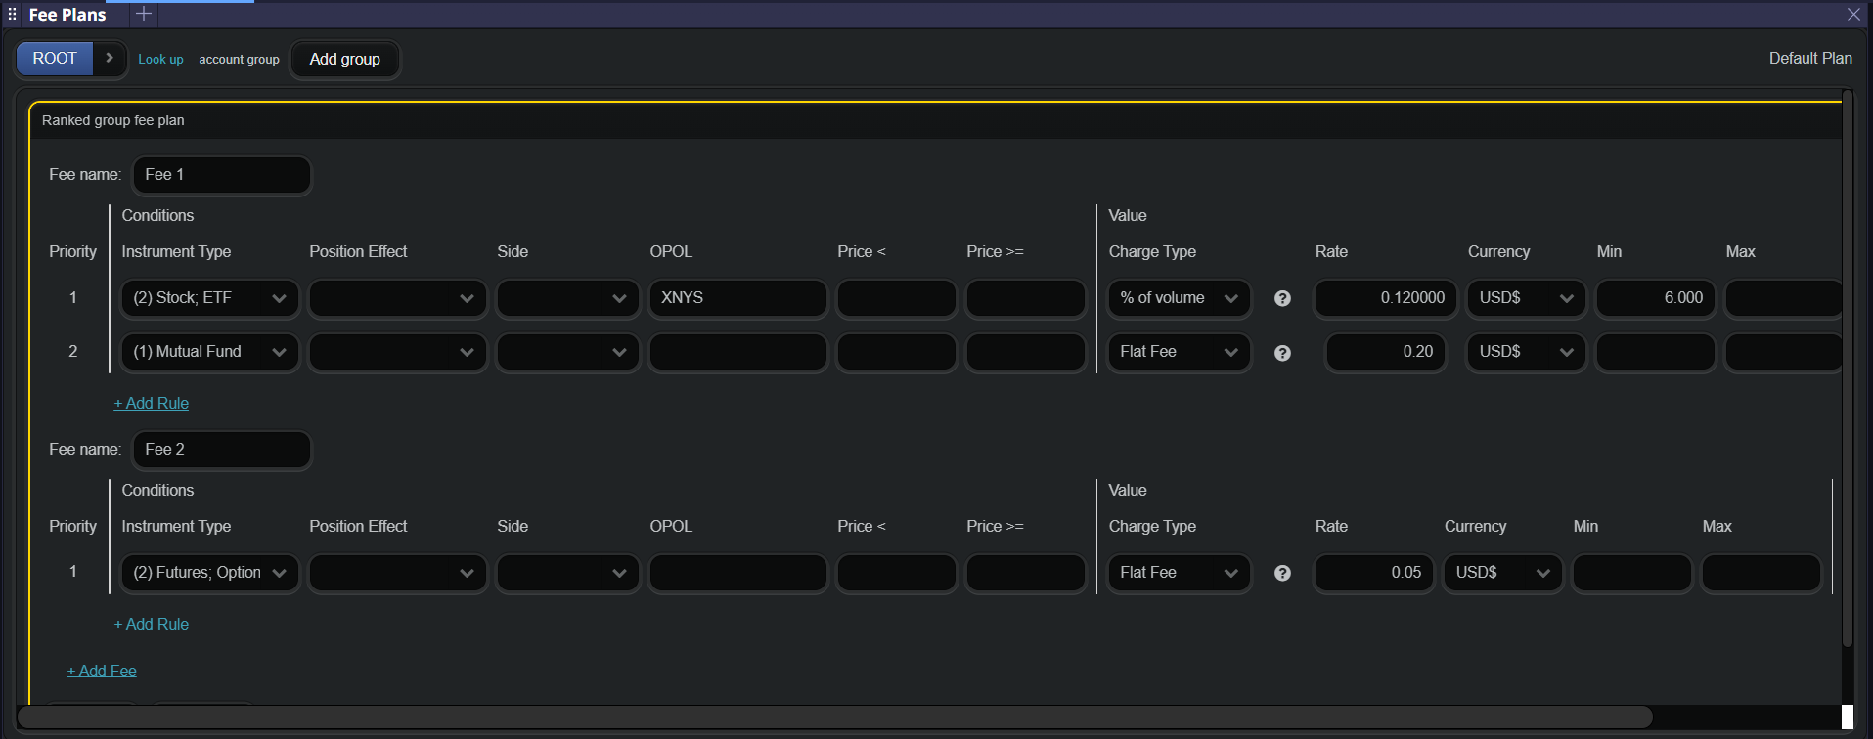Click the help icon beside % of volume
1873x739 pixels.
1282,299
